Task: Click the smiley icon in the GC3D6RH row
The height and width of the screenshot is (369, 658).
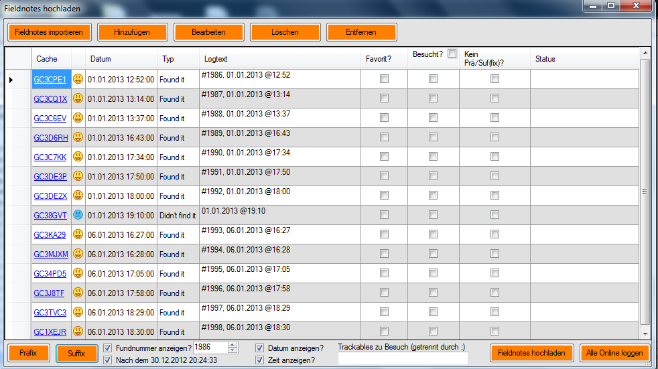Action: (78, 137)
